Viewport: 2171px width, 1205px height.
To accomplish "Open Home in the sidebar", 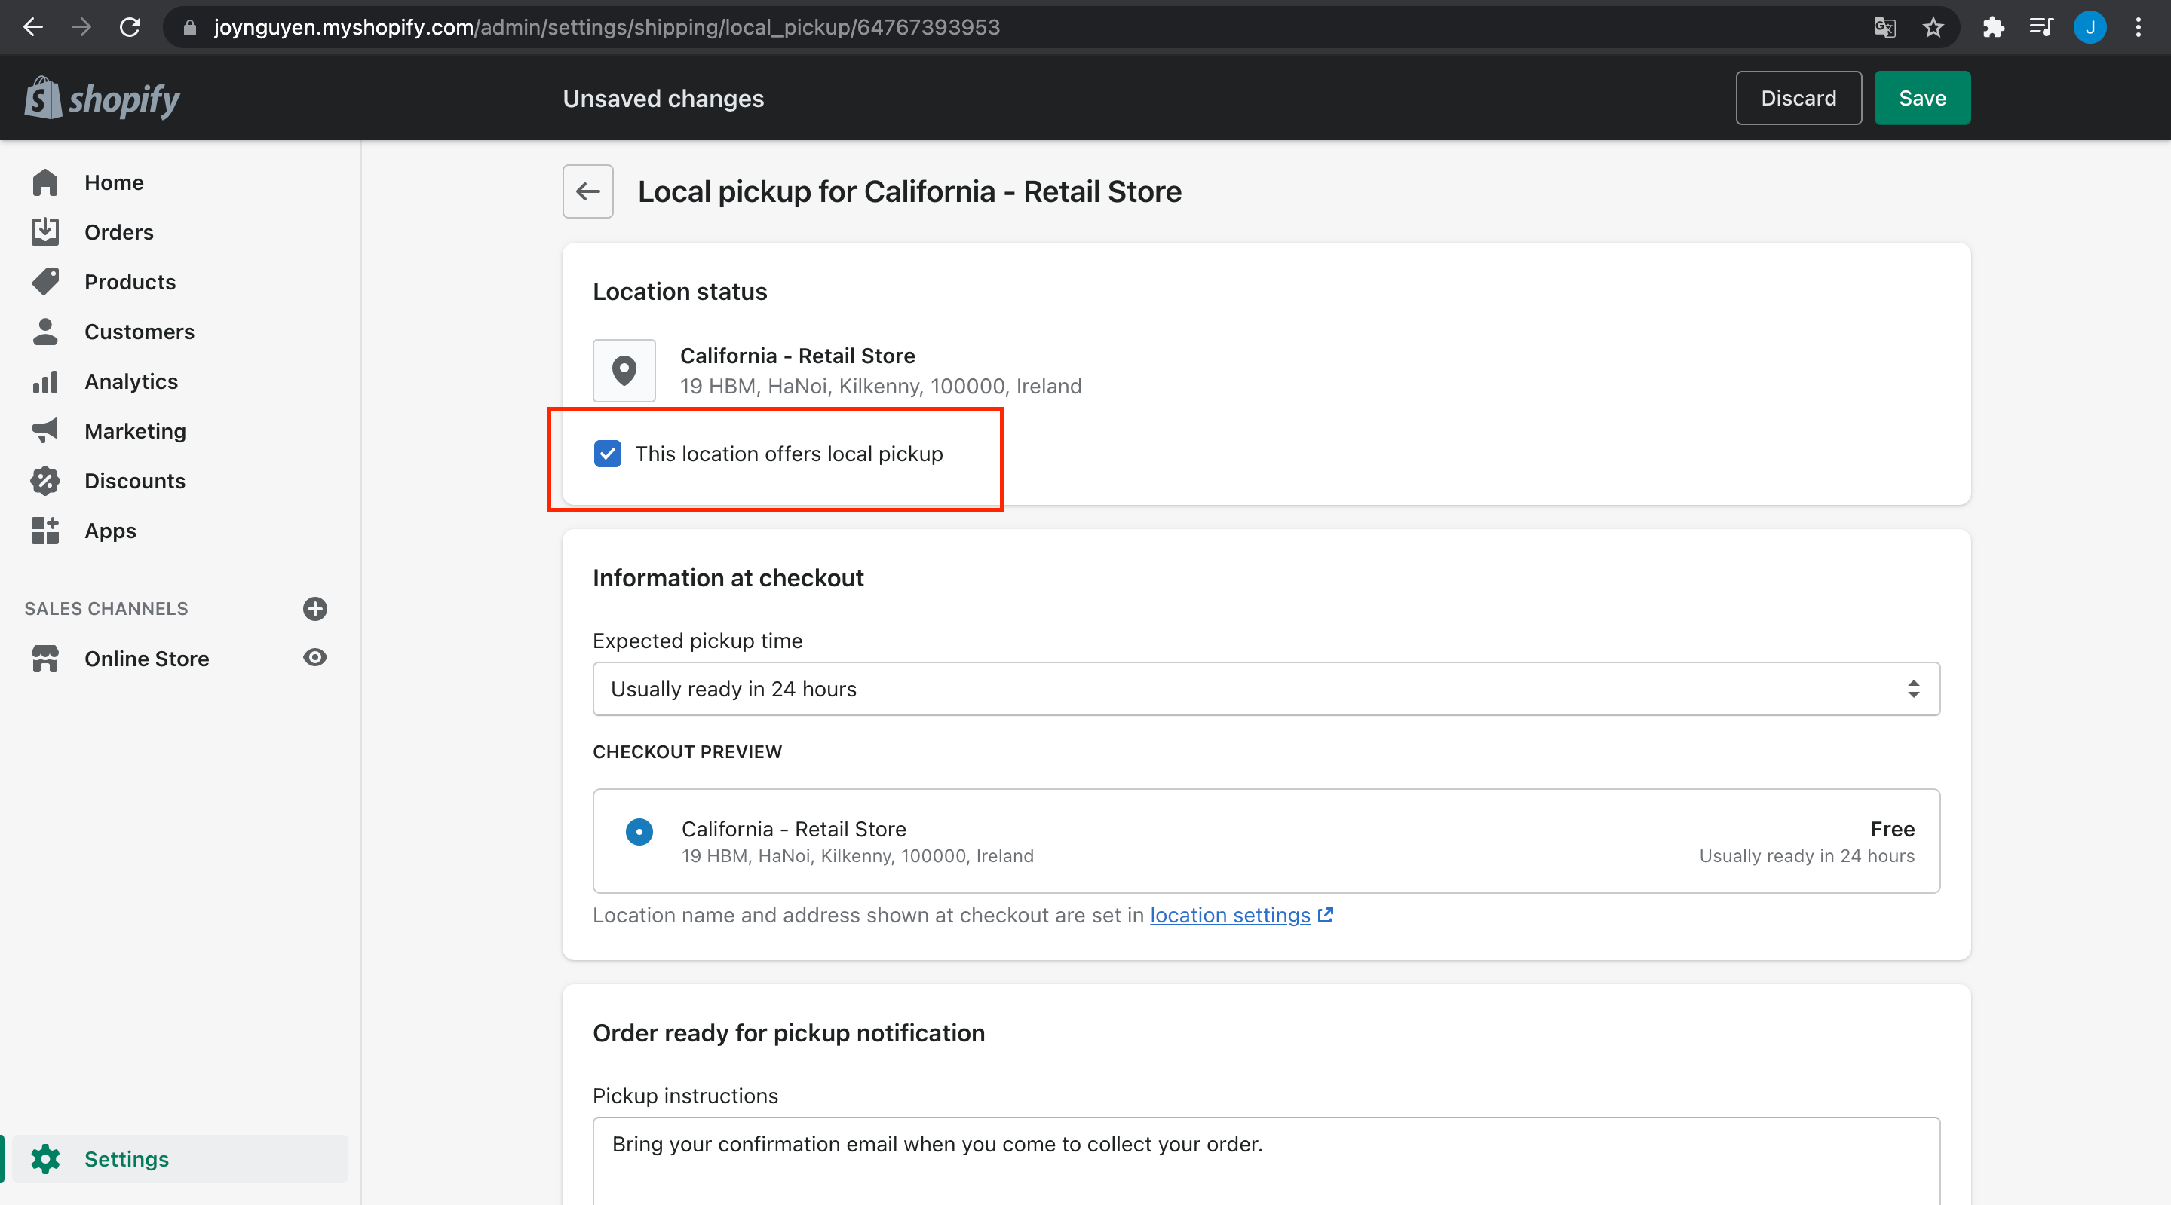I will (x=114, y=182).
